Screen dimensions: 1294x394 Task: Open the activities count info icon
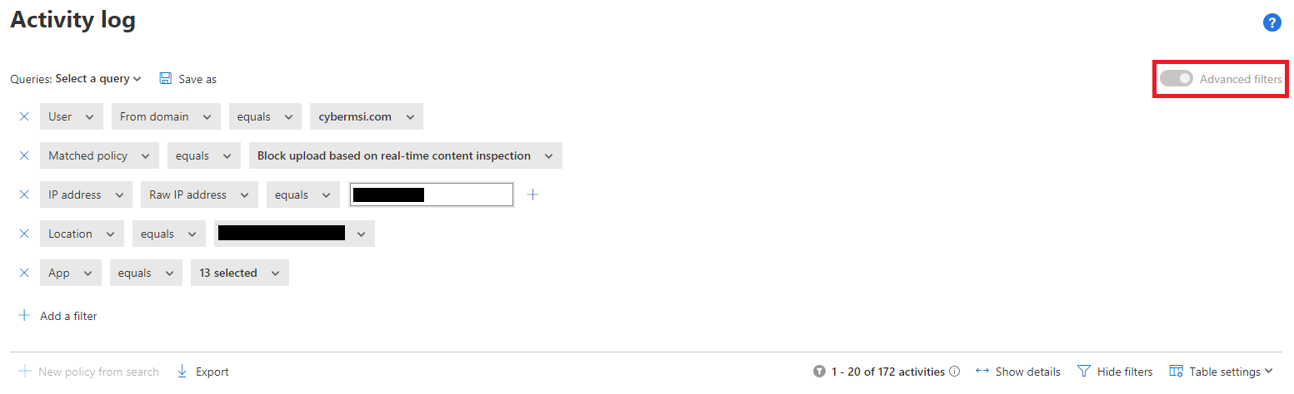955,372
